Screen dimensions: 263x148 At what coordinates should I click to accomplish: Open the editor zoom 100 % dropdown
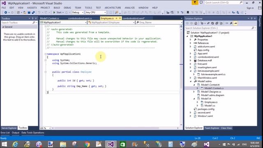(x=45, y=128)
